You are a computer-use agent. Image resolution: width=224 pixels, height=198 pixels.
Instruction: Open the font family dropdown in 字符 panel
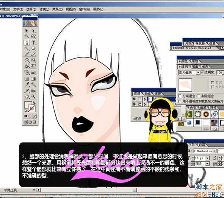coord(214,151)
